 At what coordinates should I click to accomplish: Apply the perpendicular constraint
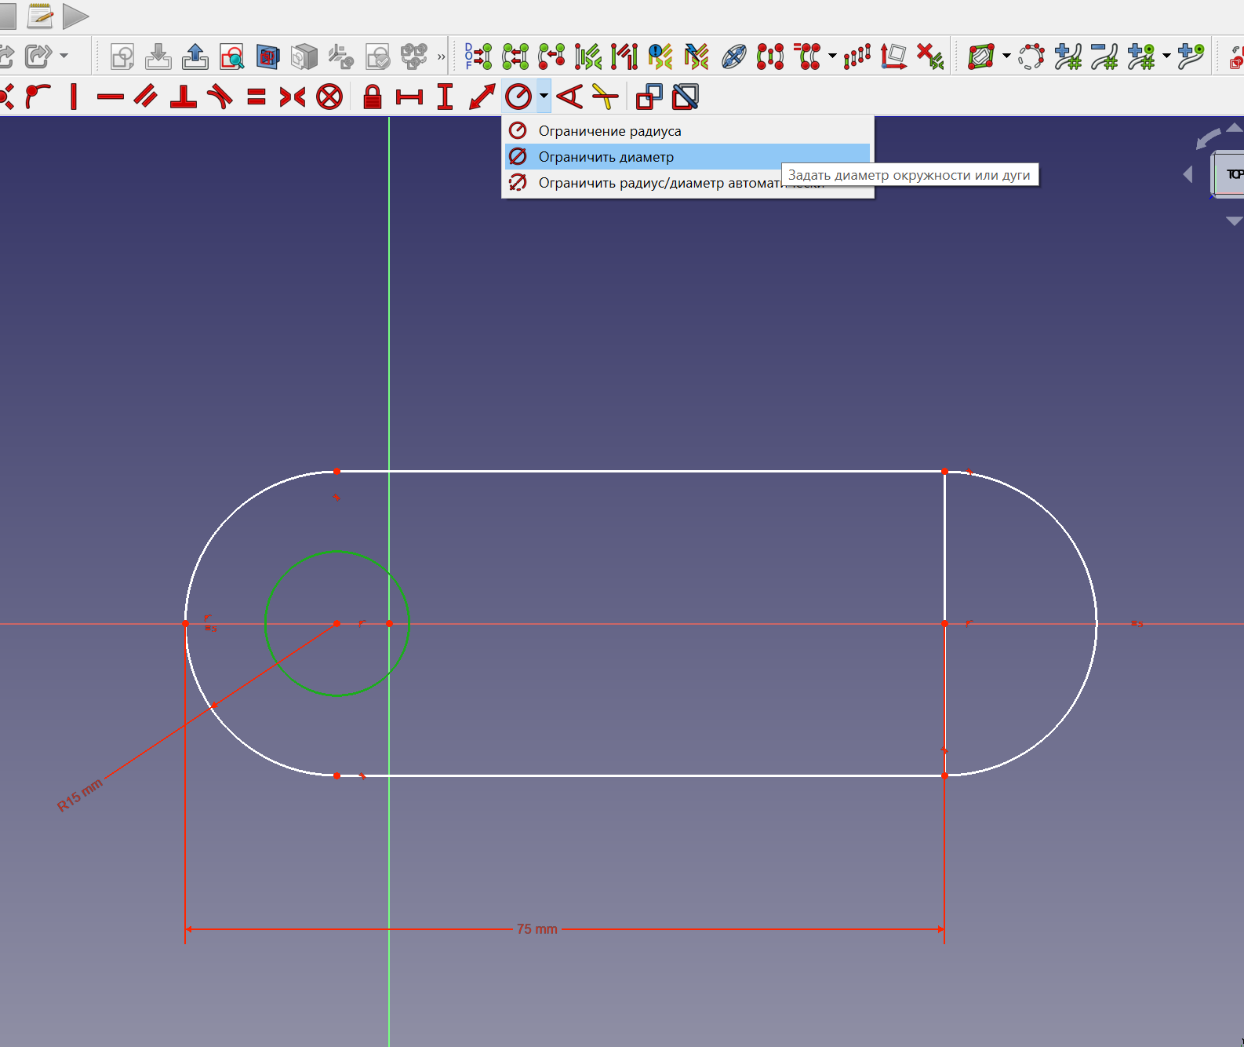pos(183,97)
